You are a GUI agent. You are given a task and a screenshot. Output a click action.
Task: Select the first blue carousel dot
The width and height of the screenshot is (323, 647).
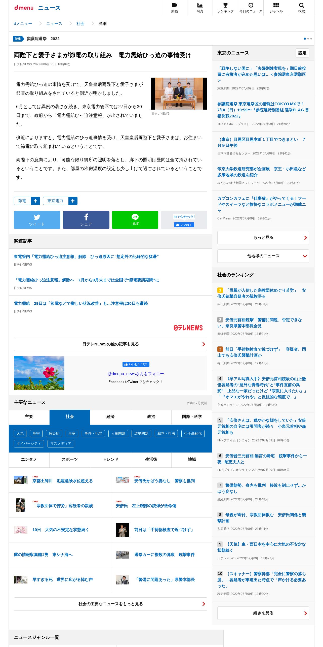[x=305, y=39]
